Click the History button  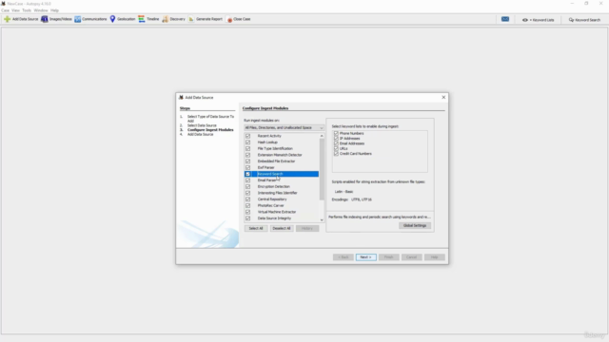pos(307,228)
